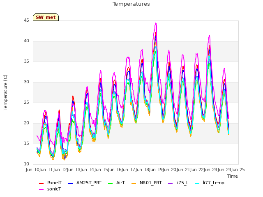Click the 19Jun x-axis tick label
This screenshot has width=263, height=197.
pos(163,170)
